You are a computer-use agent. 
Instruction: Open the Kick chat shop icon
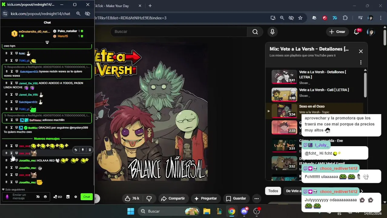pos(68,197)
